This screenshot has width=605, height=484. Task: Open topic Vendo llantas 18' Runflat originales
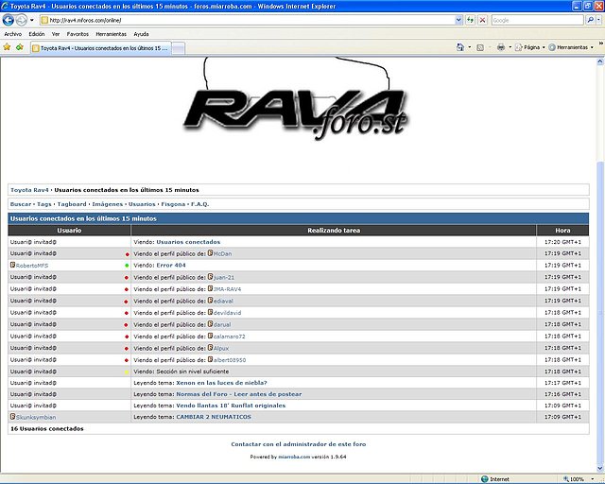pyautogui.click(x=231, y=406)
